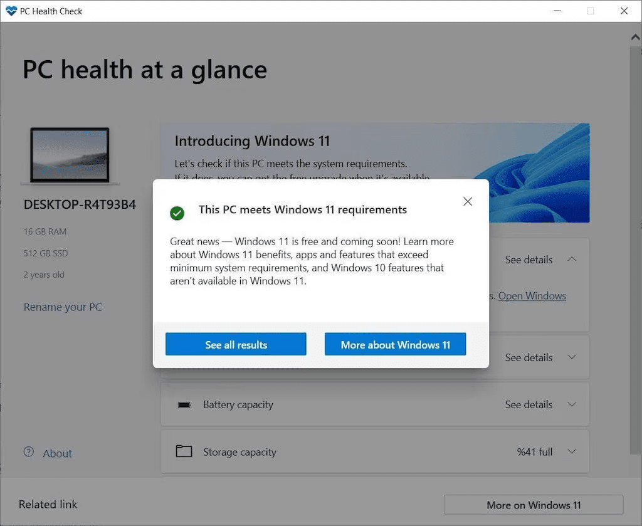Close the requirements popup dialog
The width and height of the screenshot is (642, 526).
coord(468,201)
